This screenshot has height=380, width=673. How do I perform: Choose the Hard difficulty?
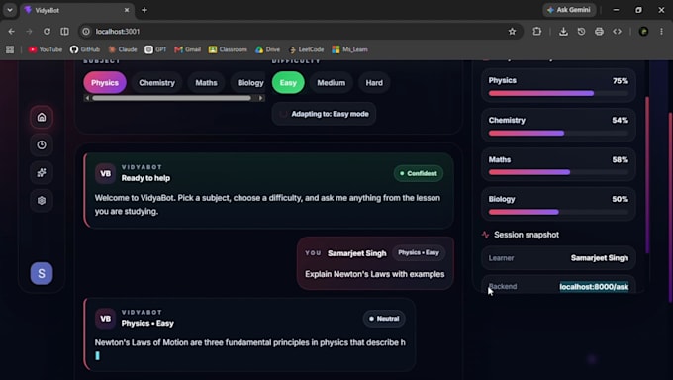coord(374,83)
